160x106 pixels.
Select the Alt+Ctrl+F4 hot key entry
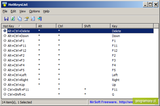pyautogui.click(x=16, y=65)
